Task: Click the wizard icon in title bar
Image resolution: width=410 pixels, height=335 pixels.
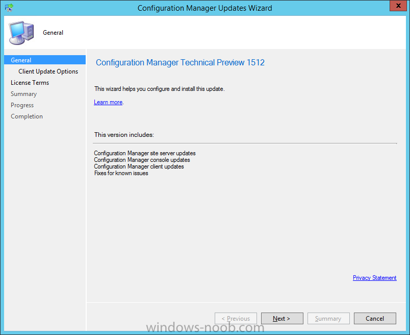Action: [9, 8]
